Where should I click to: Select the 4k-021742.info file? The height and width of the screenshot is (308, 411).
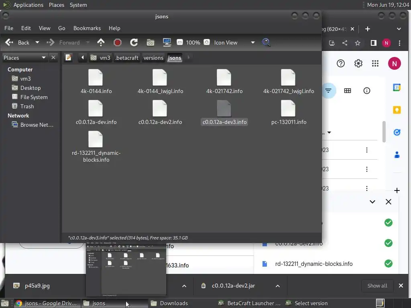(224, 81)
